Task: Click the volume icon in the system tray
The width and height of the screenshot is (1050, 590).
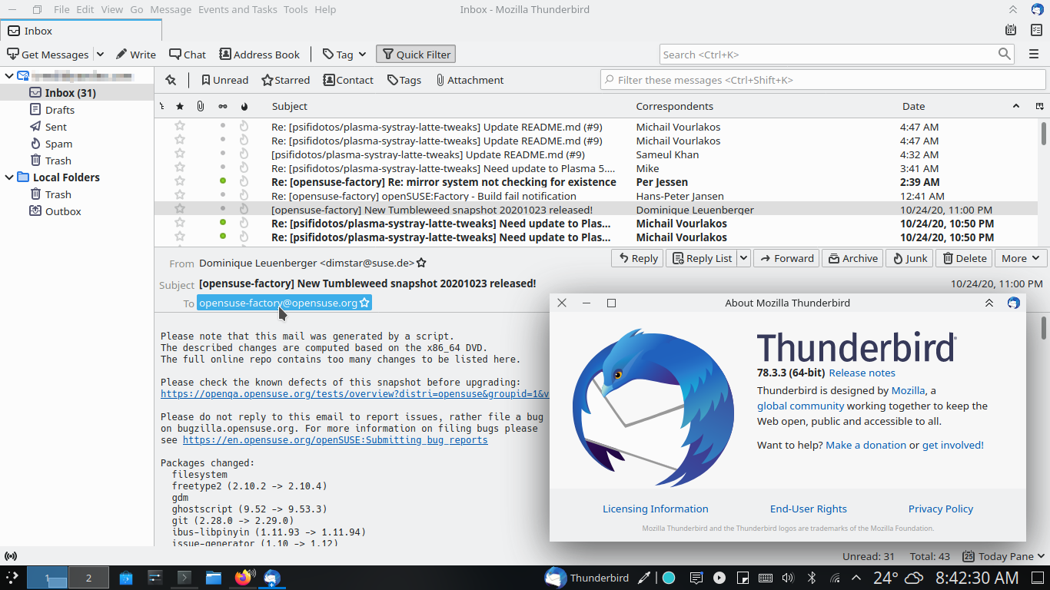Action: (788, 578)
